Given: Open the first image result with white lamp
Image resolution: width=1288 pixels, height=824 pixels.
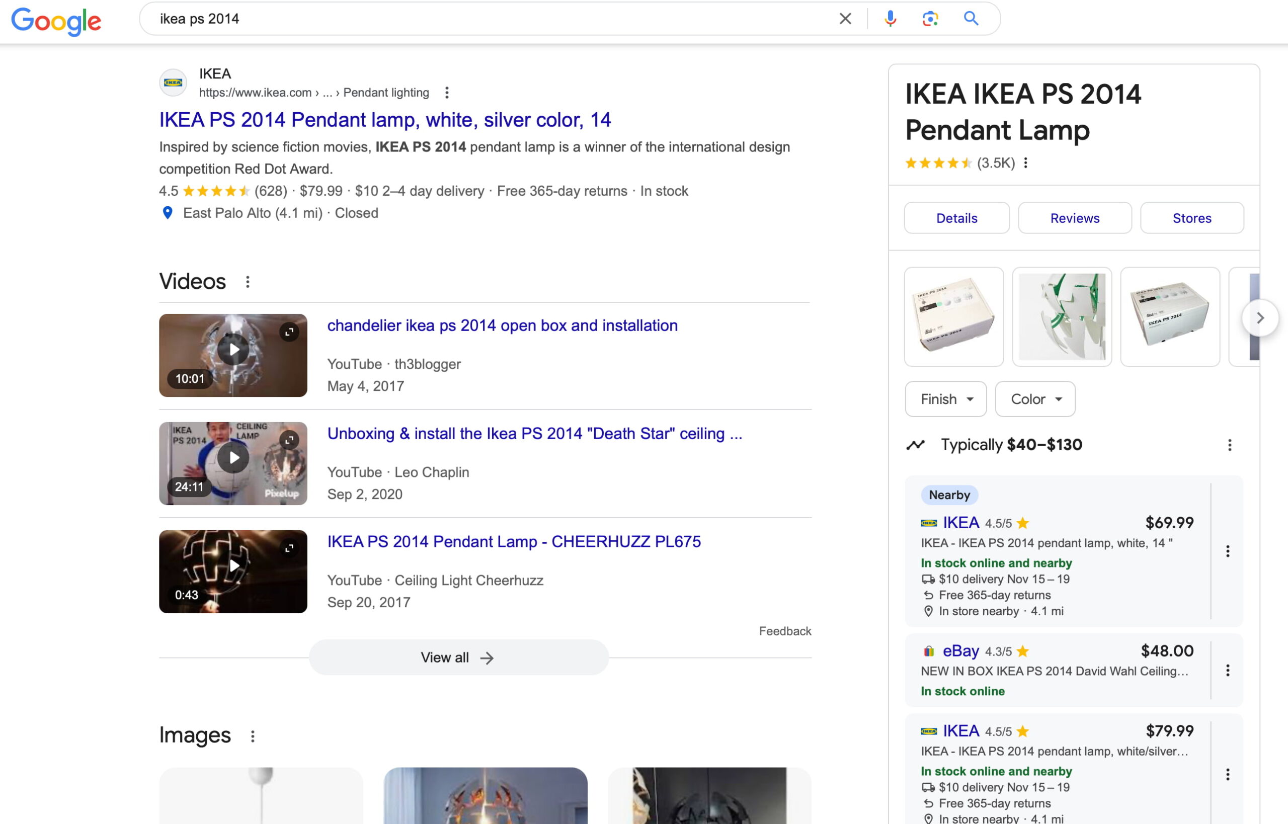Looking at the screenshot, I should point(261,796).
